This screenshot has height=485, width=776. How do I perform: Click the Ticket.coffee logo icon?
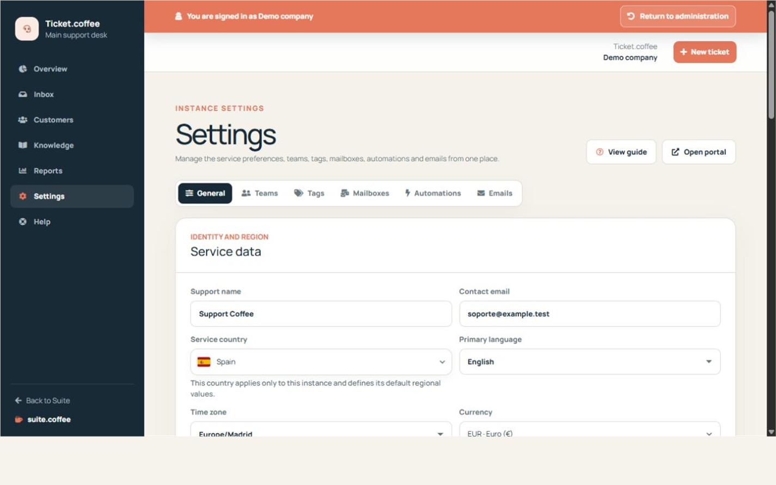[27, 29]
